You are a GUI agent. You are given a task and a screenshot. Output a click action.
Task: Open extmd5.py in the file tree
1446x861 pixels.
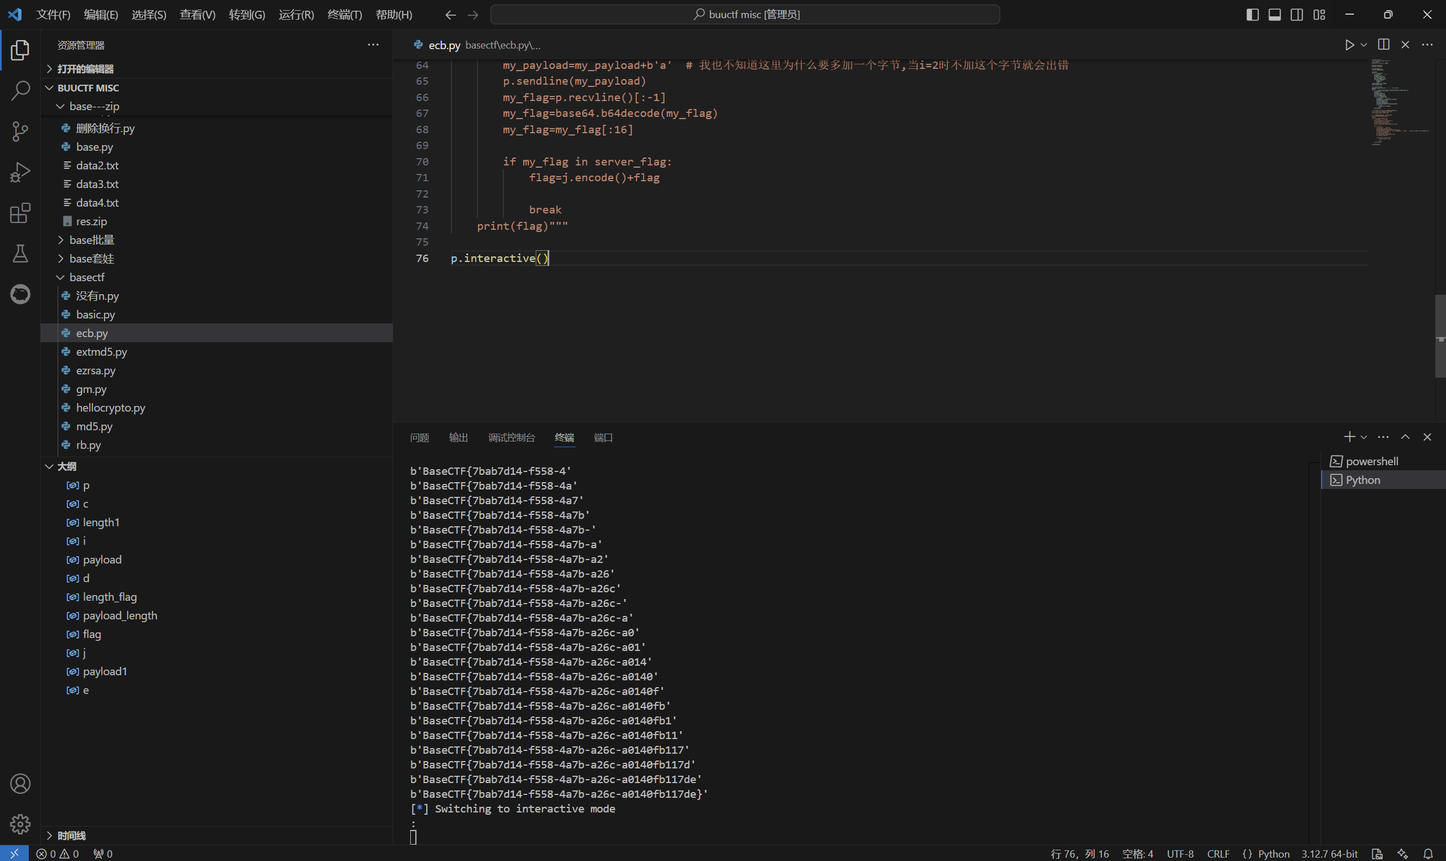click(216, 352)
